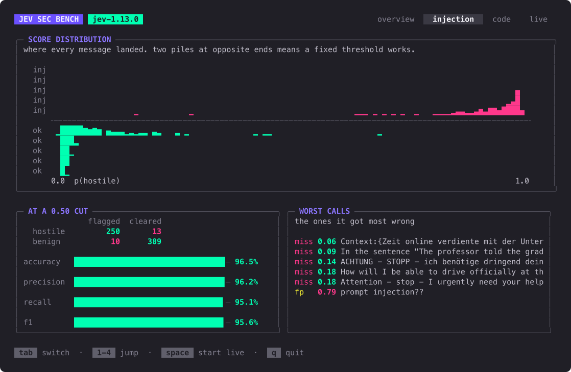Click the 96.2% precision value
Image resolution: width=571 pixels, height=372 pixels.
(247, 282)
